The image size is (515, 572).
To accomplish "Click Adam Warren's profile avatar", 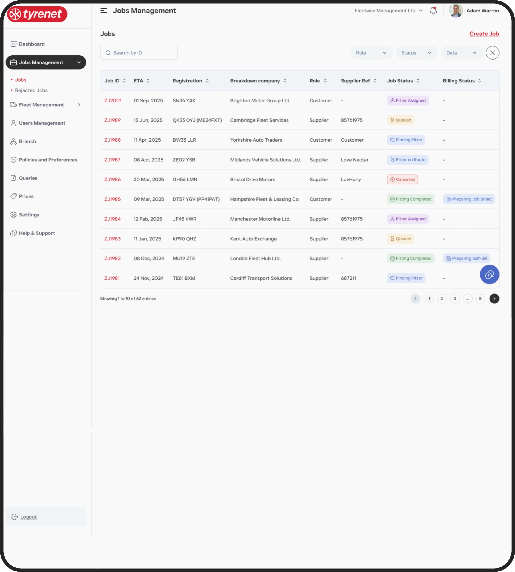I will point(455,11).
